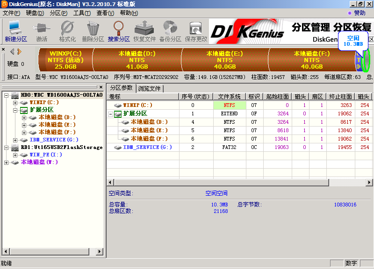Select 本地磁盘 (D:) row in partition table
Screen dimensions: 374x269
click(239, 122)
